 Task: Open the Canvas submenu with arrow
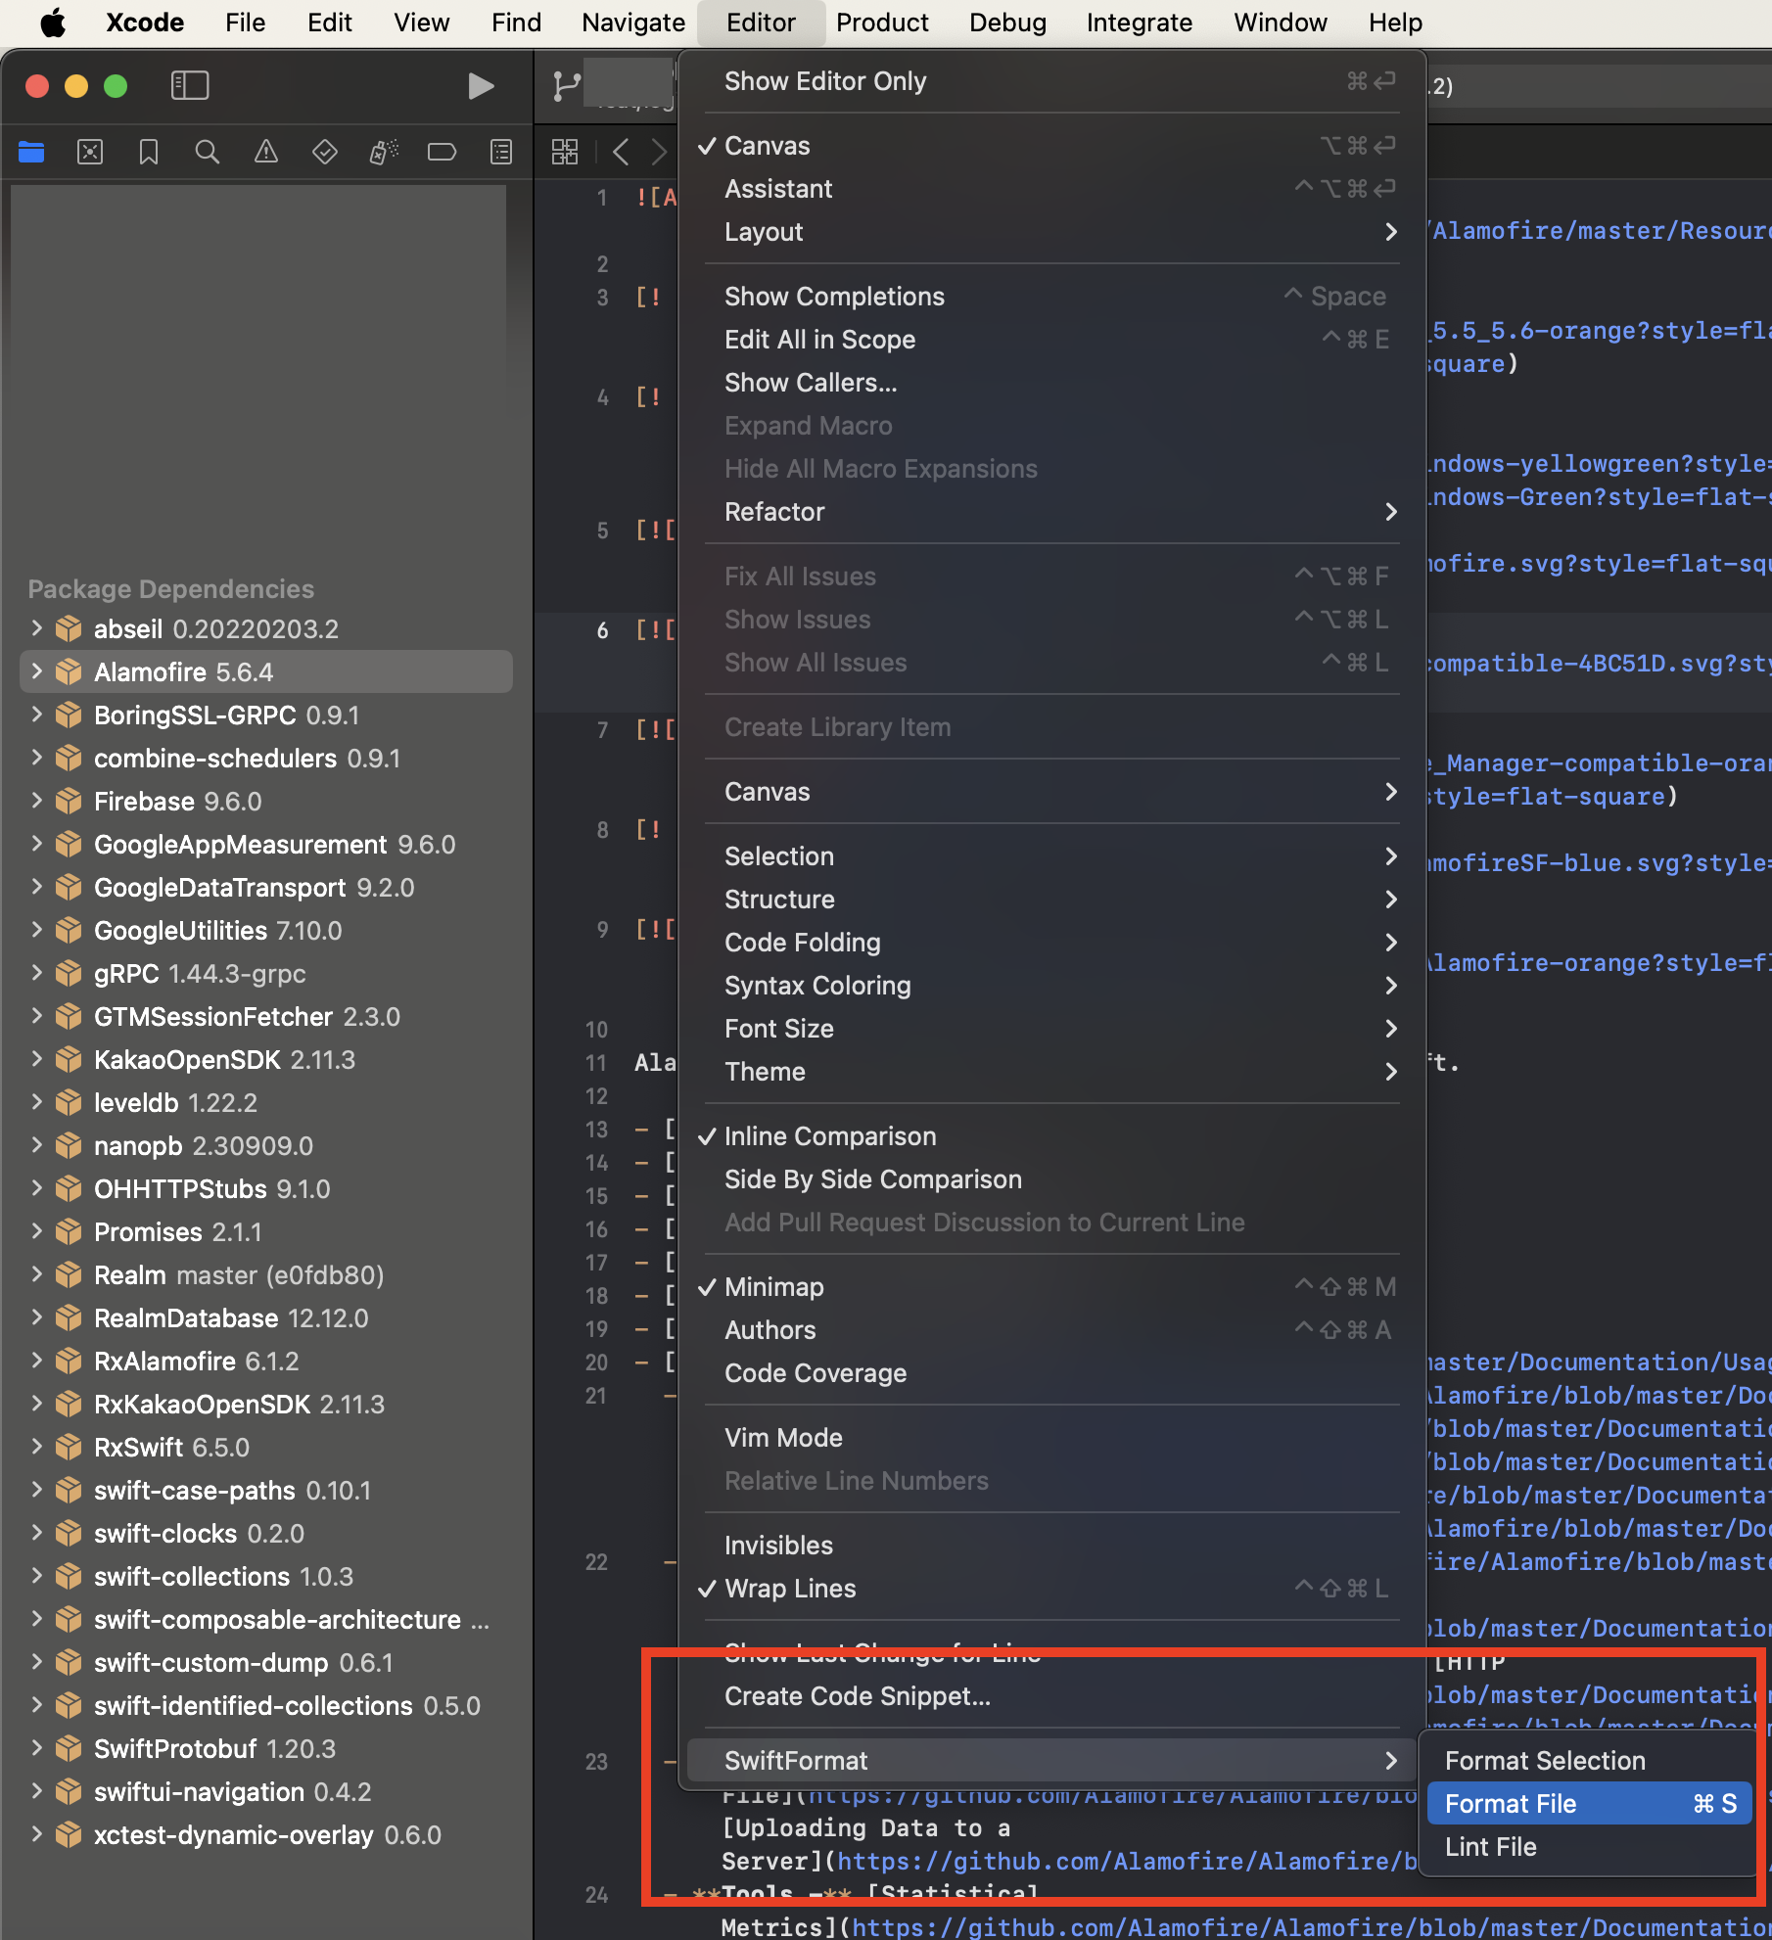coord(1051,792)
